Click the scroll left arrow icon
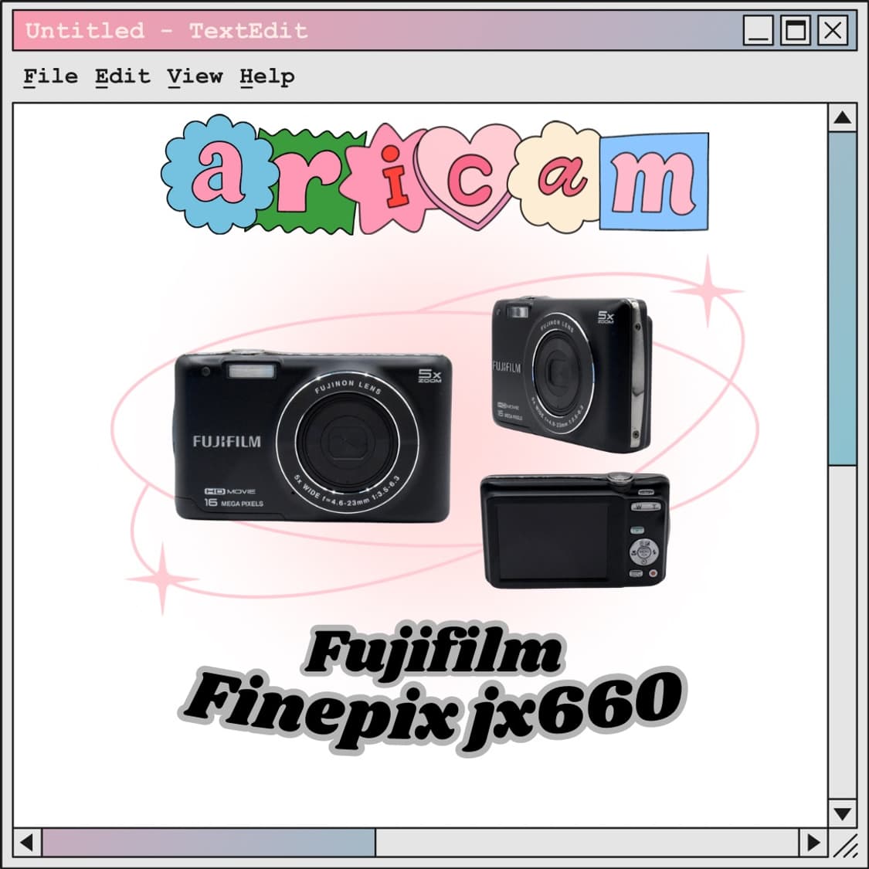The image size is (869, 869). tap(25, 842)
